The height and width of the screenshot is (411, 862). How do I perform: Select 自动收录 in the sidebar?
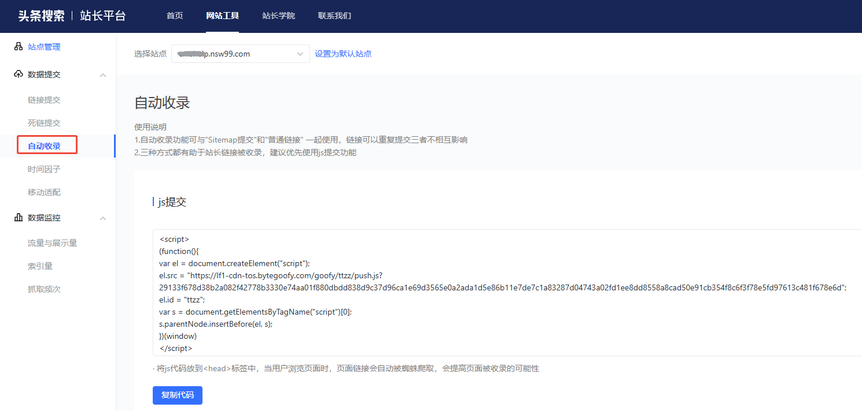(x=44, y=146)
